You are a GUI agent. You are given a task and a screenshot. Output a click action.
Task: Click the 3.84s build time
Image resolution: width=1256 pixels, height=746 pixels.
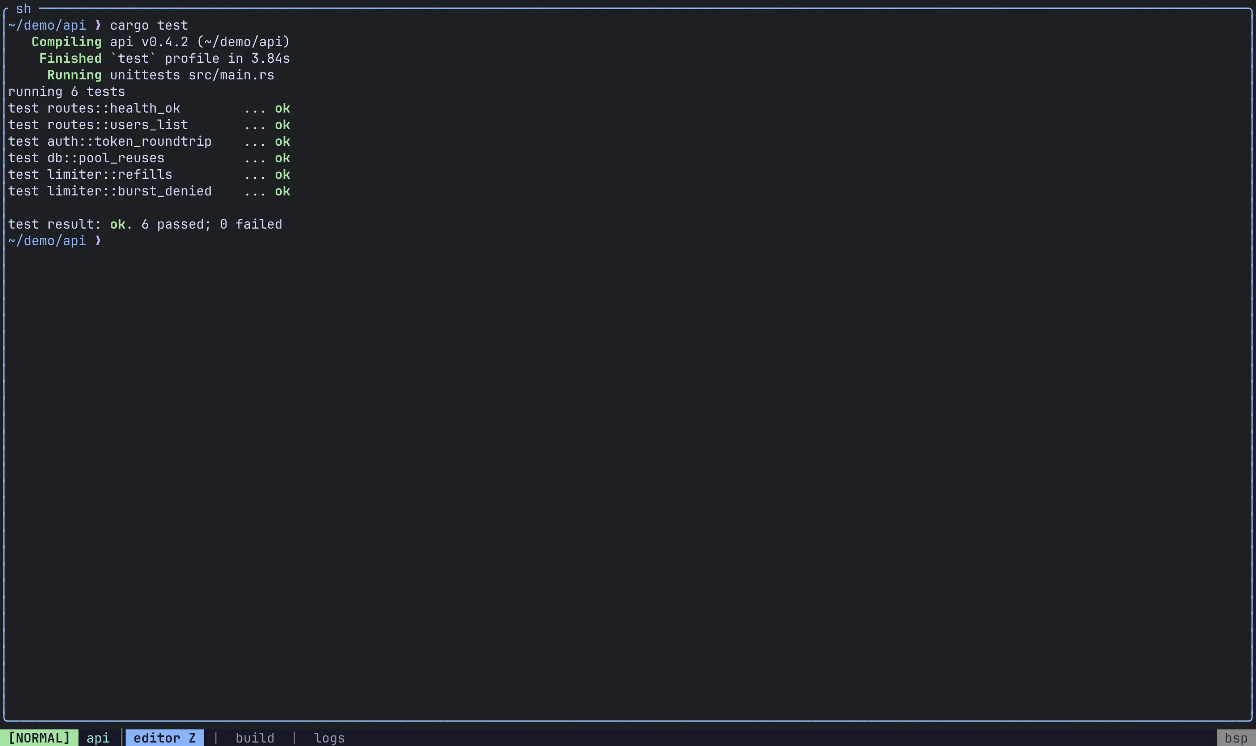coord(270,58)
